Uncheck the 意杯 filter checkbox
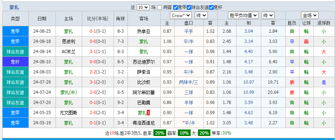This screenshot has height=140, width=335. pos(211,8)
